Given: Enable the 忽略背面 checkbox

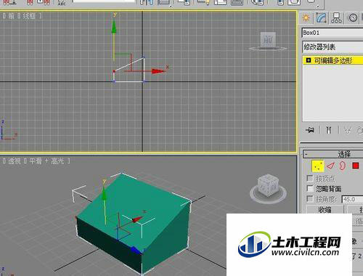Looking at the screenshot, I should point(310,188).
